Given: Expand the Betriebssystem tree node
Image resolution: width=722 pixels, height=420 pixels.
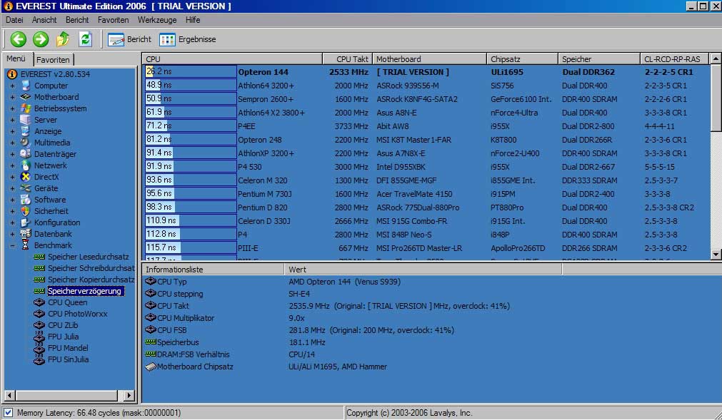Looking at the screenshot, I should point(12,108).
